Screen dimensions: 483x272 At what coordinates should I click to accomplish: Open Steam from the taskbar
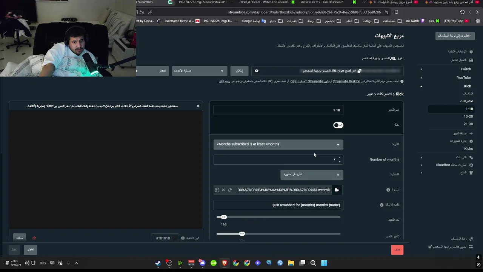pyautogui.click(x=158, y=263)
